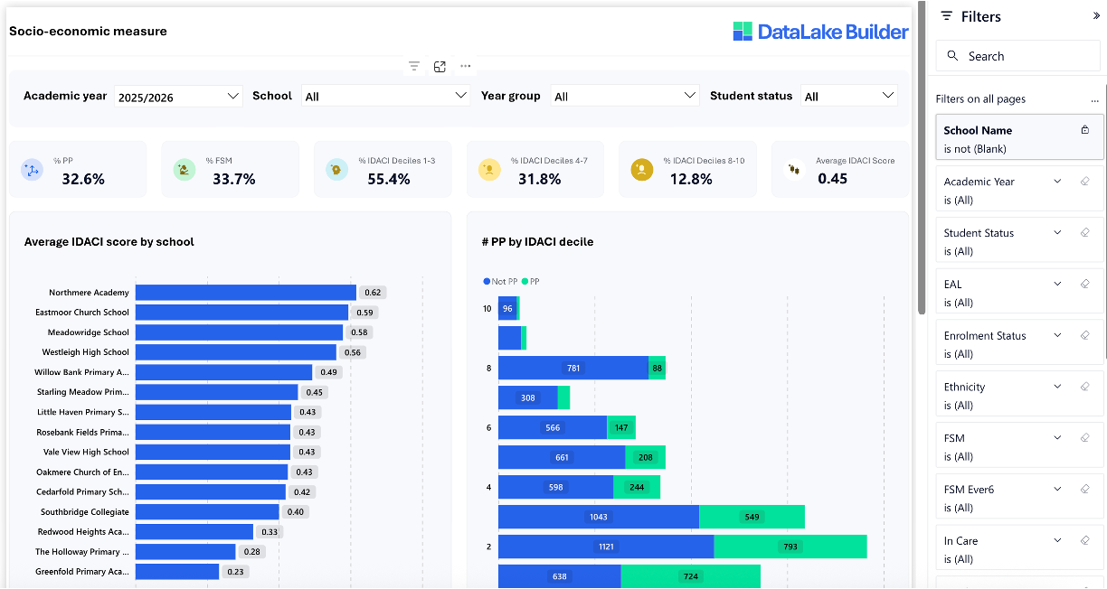The height and width of the screenshot is (589, 1107).
Task: Clear the Academic Year filter using its eraser icon
Action: coord(1085,181)
